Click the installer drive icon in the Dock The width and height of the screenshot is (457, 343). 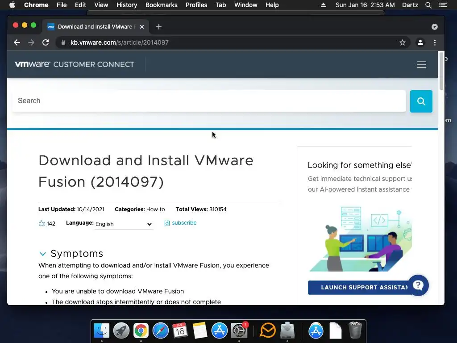(287, 331)
